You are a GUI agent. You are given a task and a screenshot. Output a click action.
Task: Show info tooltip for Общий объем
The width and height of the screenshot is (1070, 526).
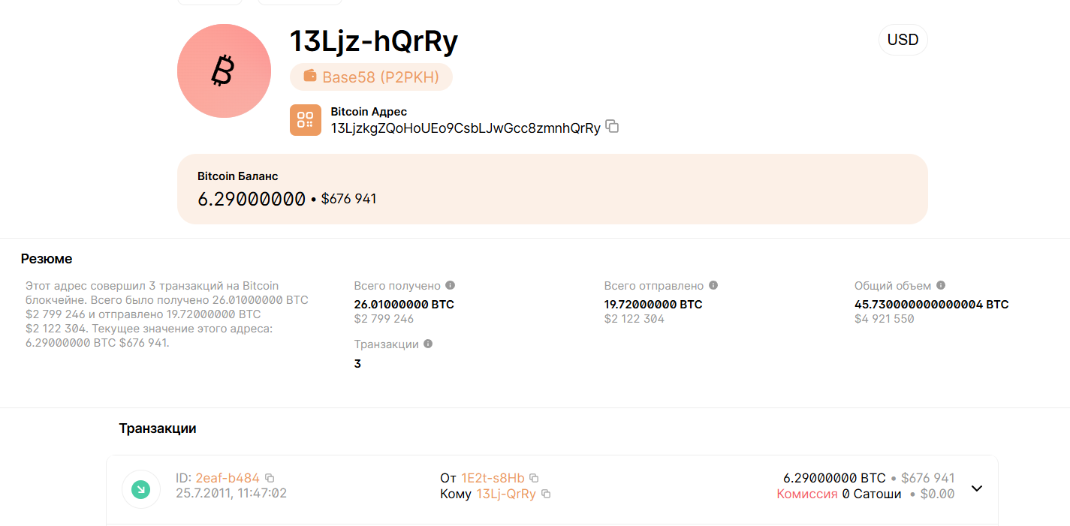coord(941,286)
